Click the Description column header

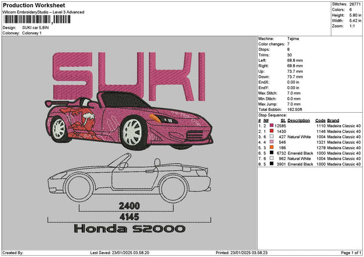click(298, 121)
